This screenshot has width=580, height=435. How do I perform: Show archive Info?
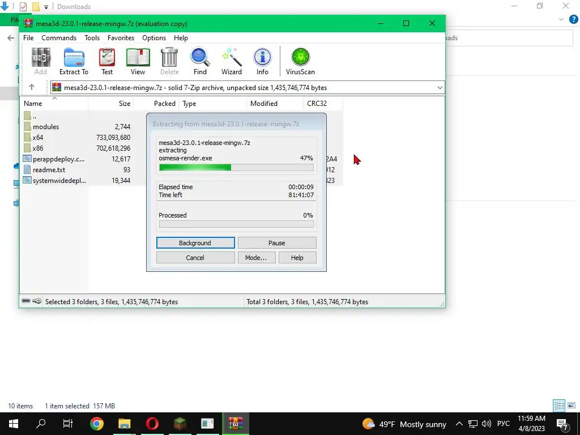pos(262,61)
